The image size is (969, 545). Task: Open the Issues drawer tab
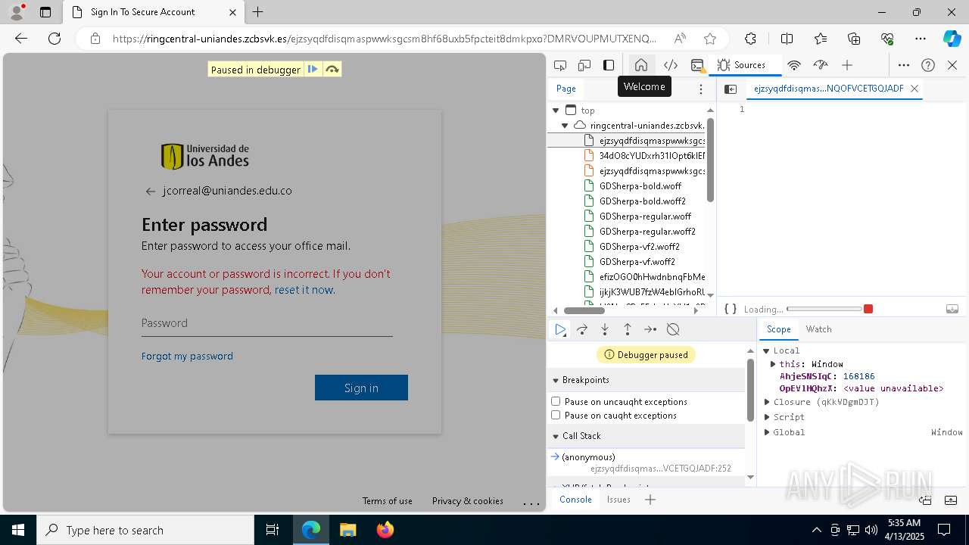coord(618,500)
